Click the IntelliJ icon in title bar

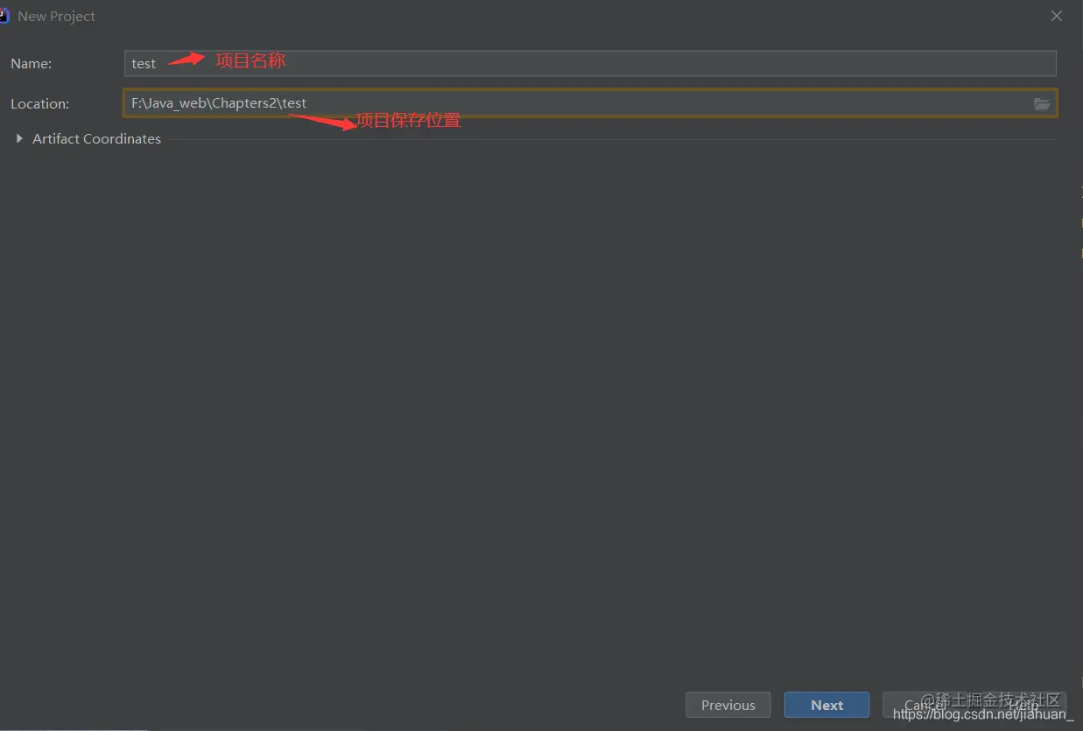4,16
